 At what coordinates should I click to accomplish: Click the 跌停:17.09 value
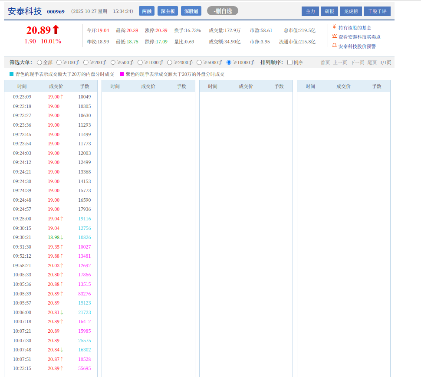tap(156, 42)
